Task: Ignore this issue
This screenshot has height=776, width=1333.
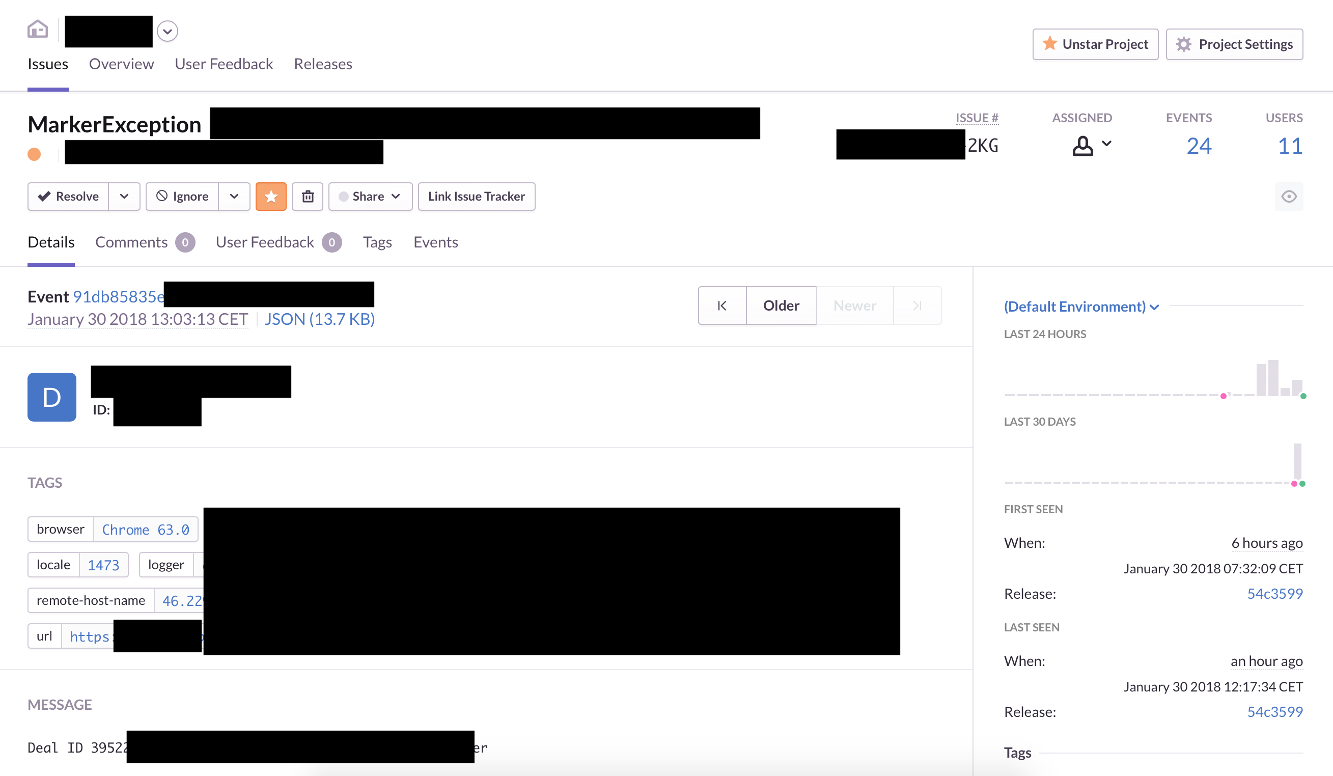Action: (182, 197)
